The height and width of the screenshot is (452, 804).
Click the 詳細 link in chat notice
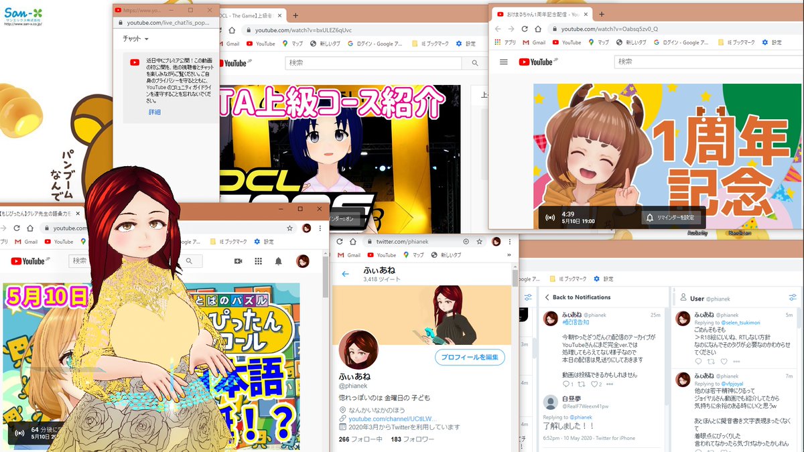click(155, 112)
